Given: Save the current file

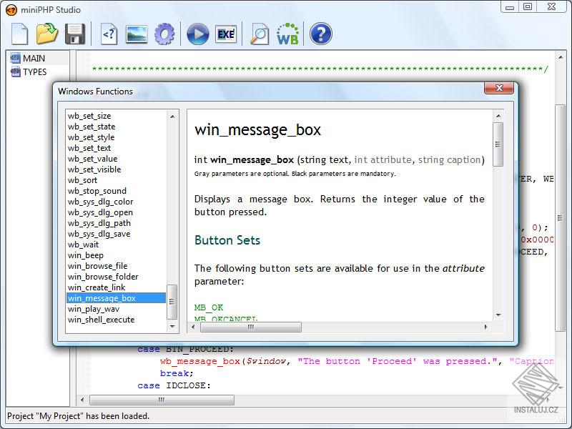Looking at the screenshot, I should click(x=75, y=34).
